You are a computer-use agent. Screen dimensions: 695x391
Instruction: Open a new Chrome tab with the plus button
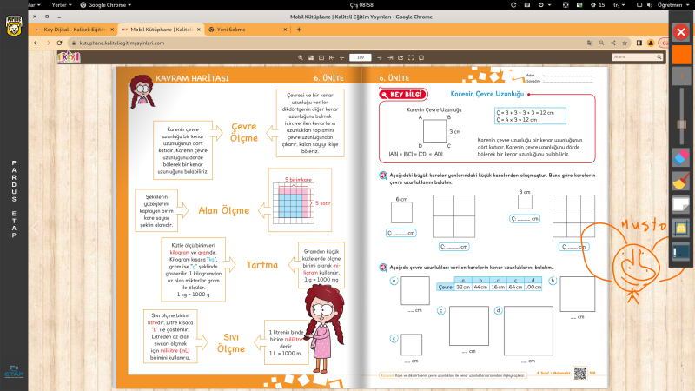(x=299, y=29)
